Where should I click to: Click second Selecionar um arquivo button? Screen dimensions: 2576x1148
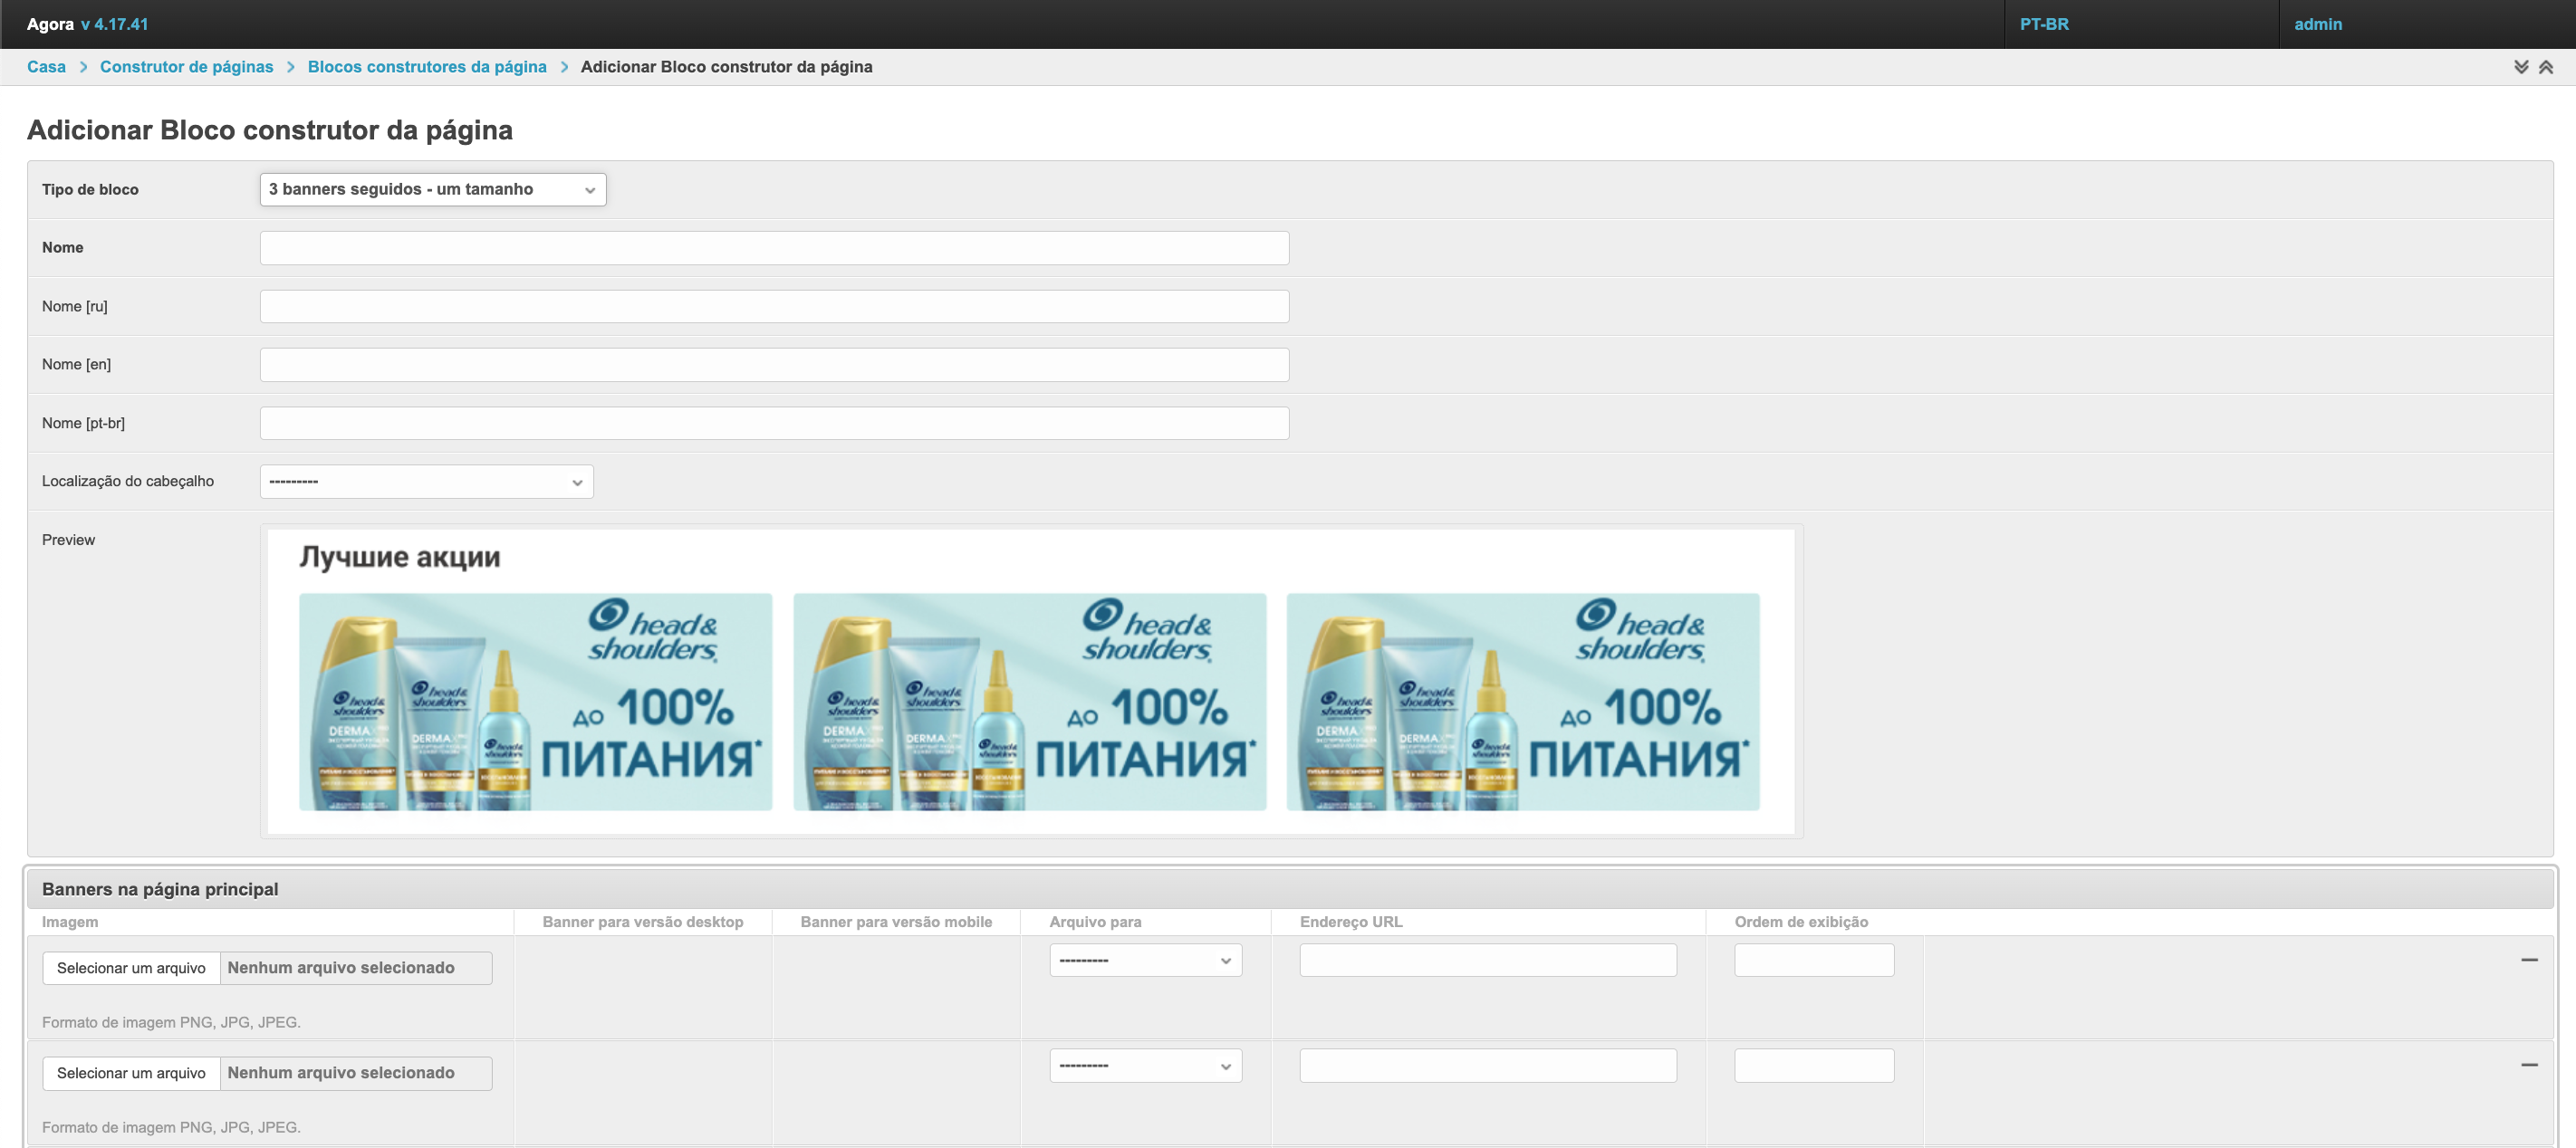click(131, 1072)
